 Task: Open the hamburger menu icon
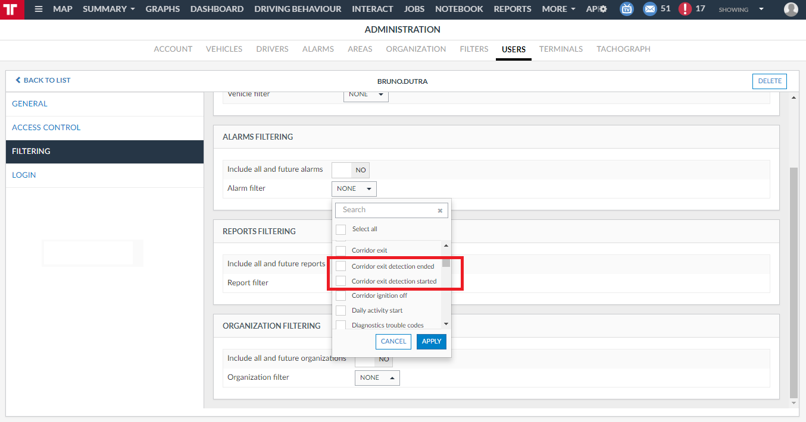39,10
